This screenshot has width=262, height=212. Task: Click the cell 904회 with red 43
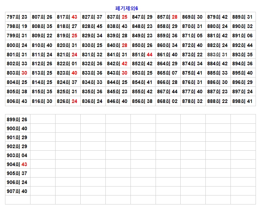[x=17, y=164]
